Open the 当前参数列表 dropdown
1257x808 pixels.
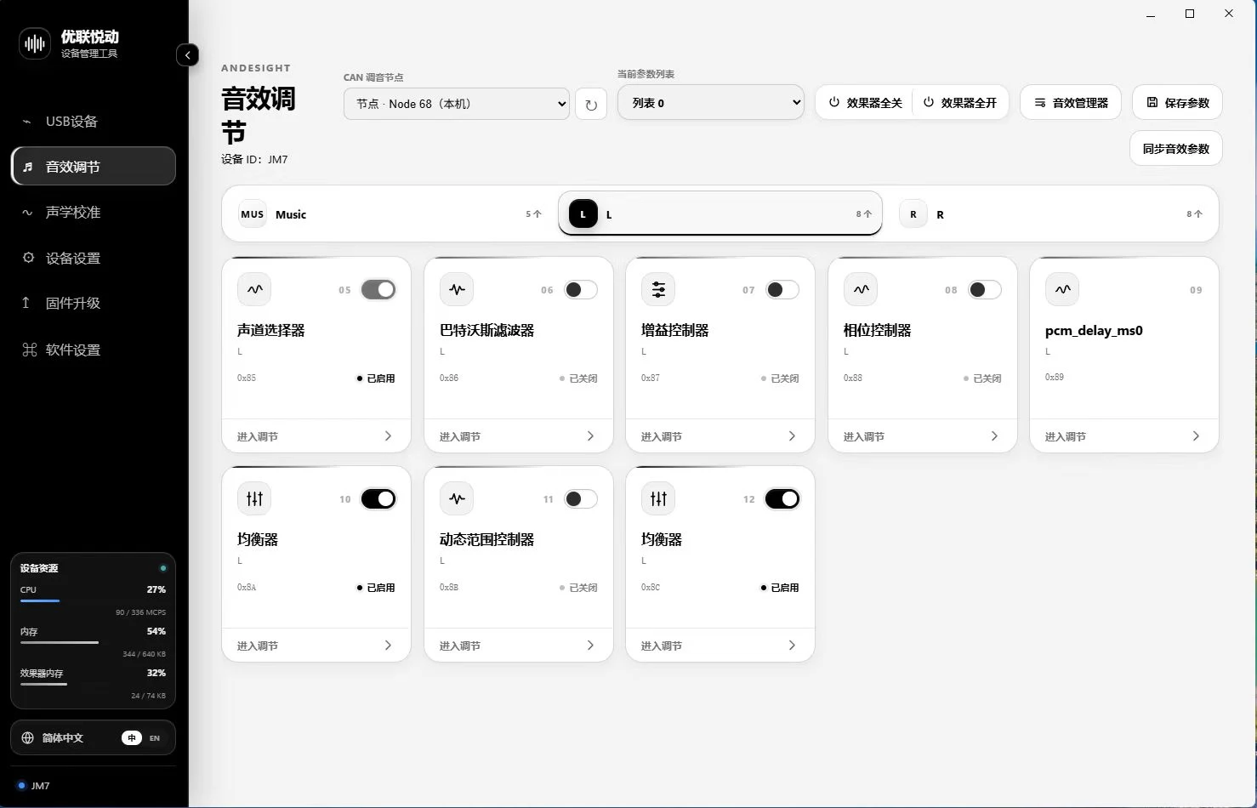(x=711, y=102)
